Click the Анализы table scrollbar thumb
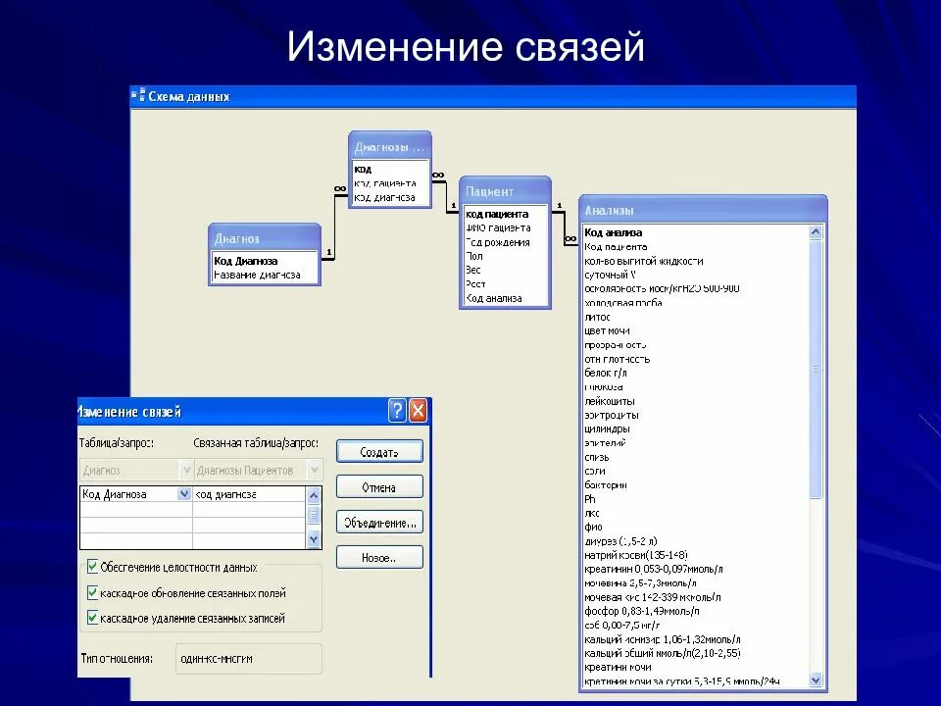 pyautogui.click(x=815, y=369)
